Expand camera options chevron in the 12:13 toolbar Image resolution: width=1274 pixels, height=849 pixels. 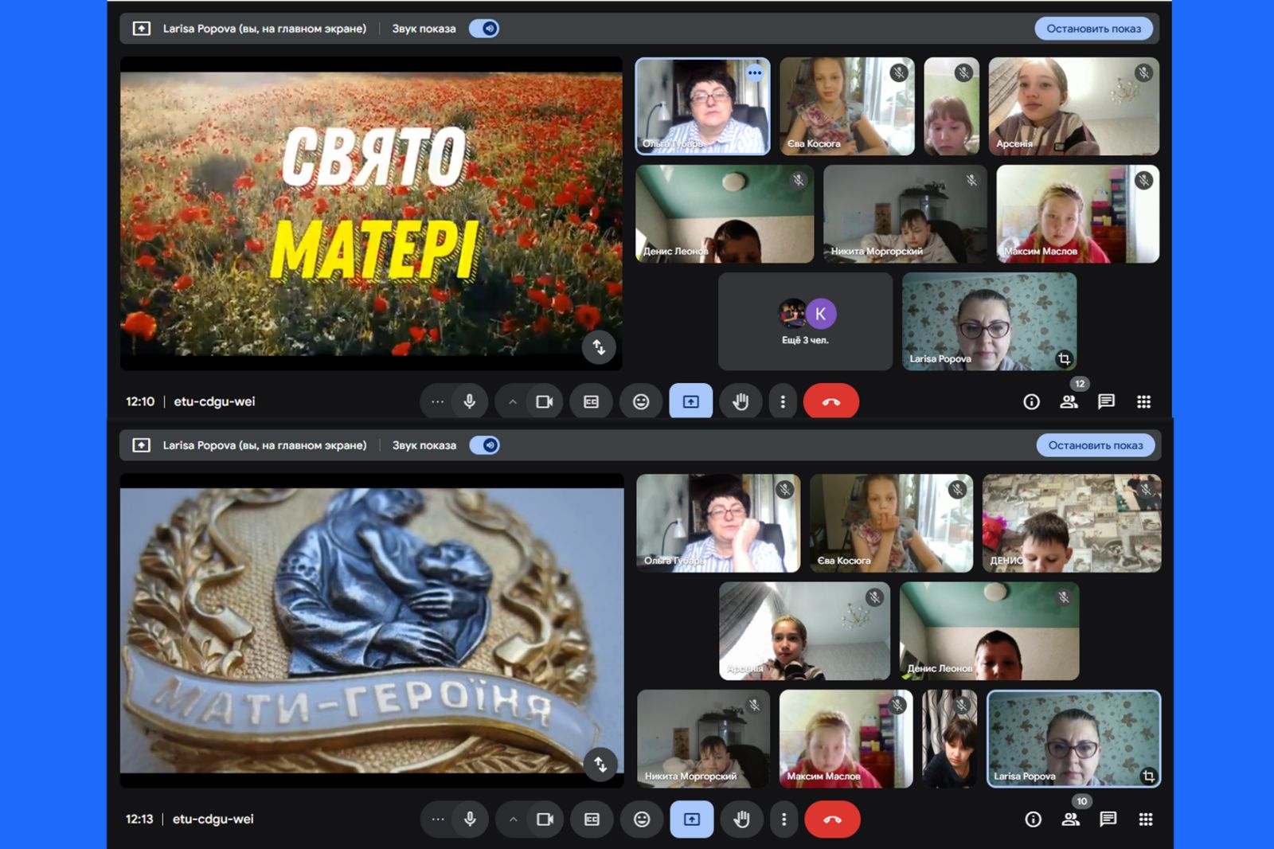click(x=514, y=819)
